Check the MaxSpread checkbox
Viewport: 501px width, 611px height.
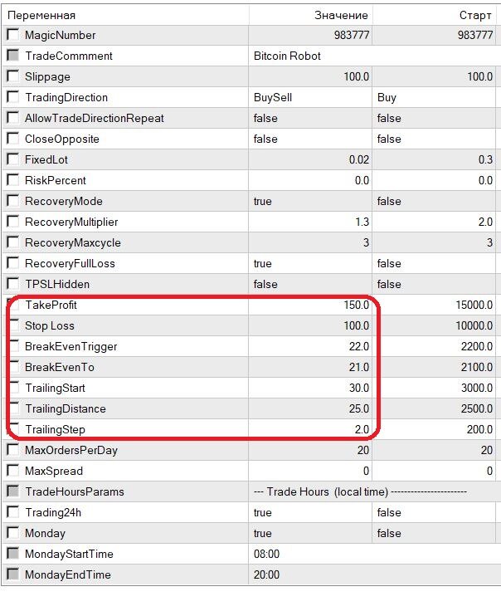click(12, 471)
